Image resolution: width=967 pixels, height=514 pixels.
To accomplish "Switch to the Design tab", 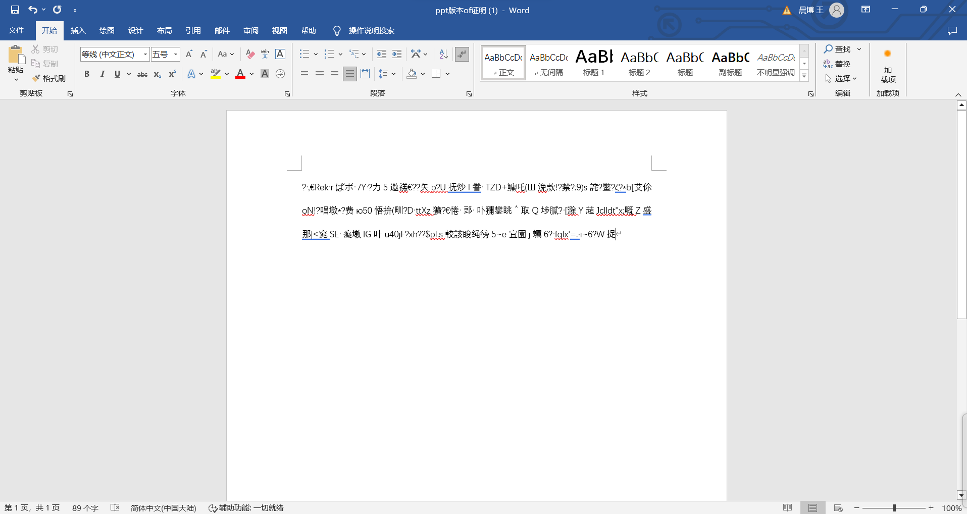I will point(136,31).
